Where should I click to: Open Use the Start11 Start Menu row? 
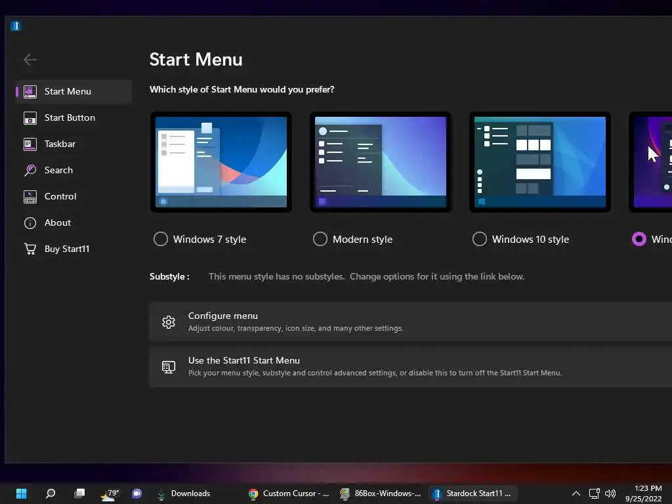tap(411, 367)
